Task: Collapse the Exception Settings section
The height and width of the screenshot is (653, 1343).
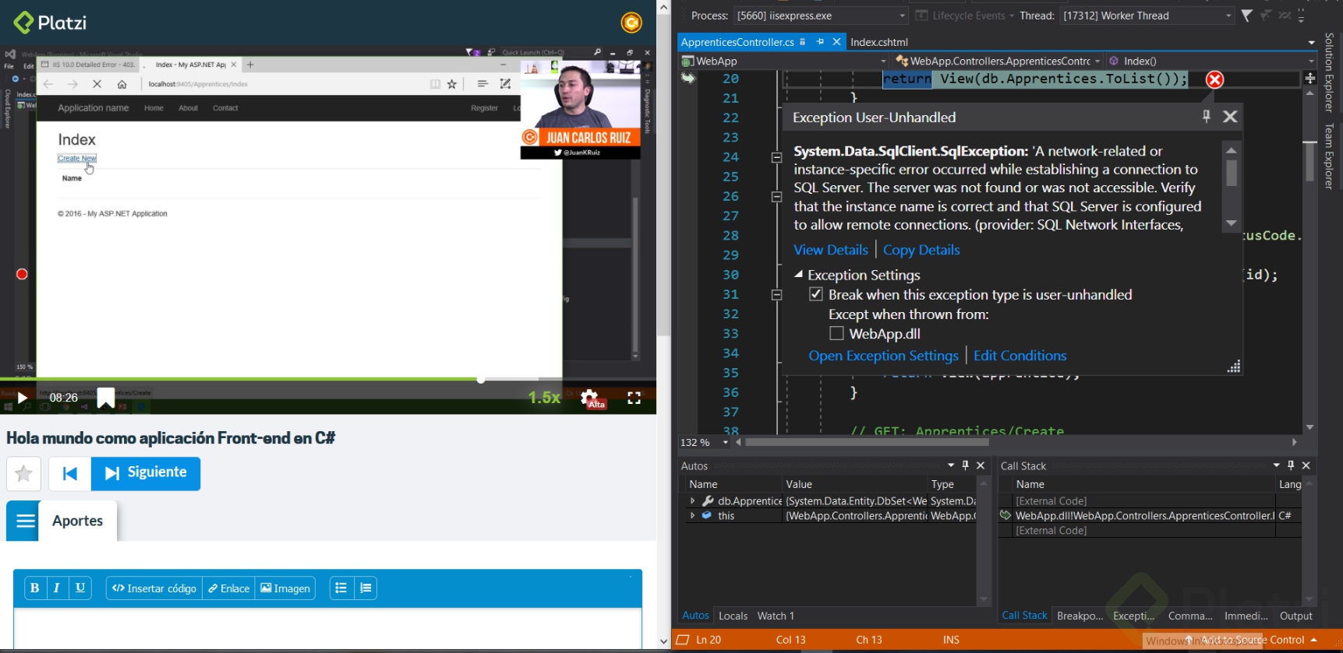Action: pyautogui.click(x=799, y=275)
